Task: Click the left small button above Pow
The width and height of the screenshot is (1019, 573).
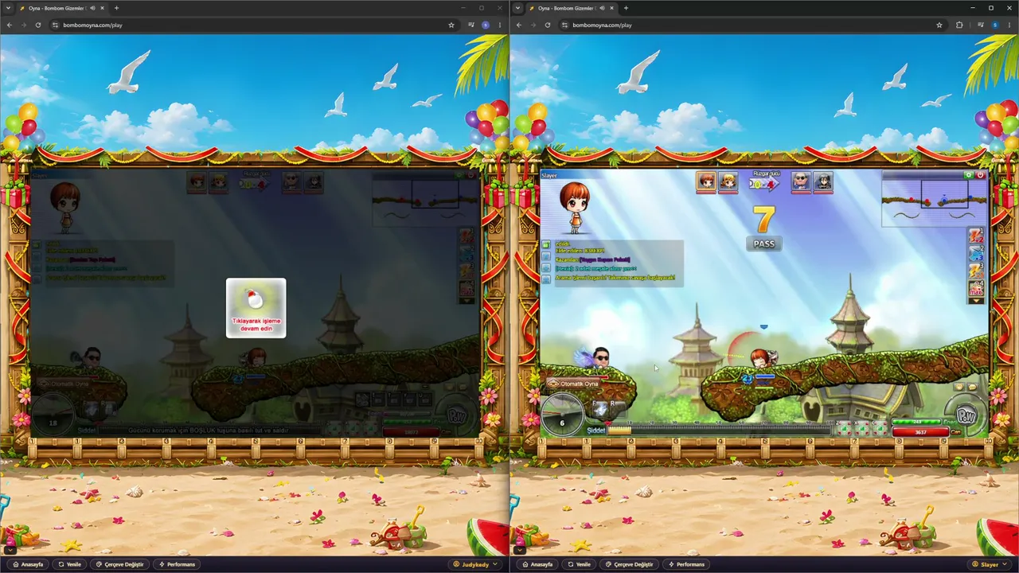Action: pyautogui.click(x=959, y=388)
